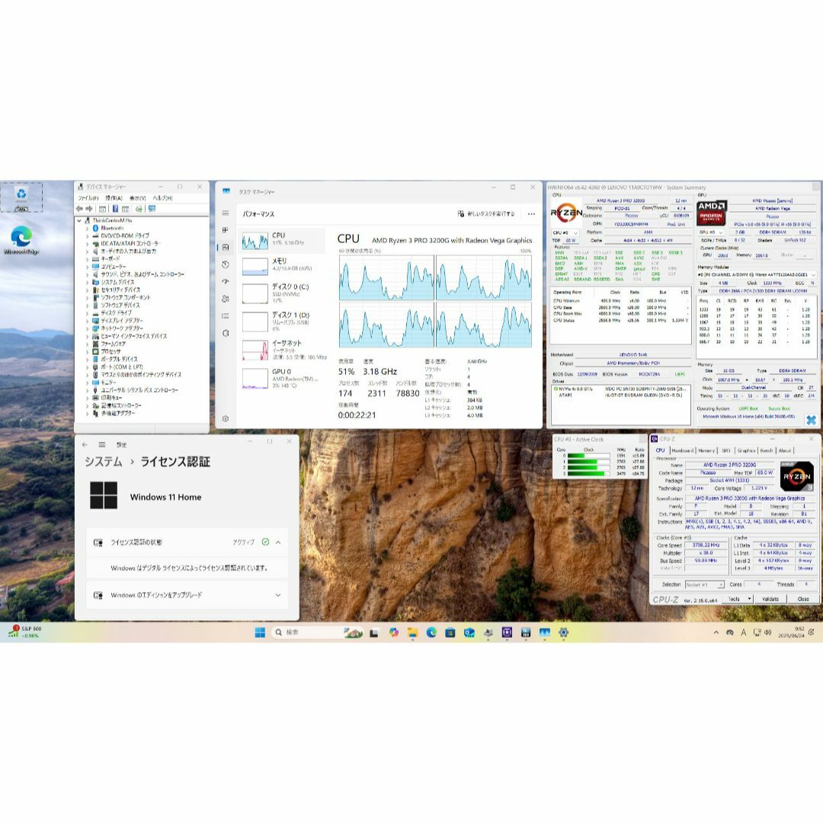Open the Services page in Task Manager sidebar

226,333
